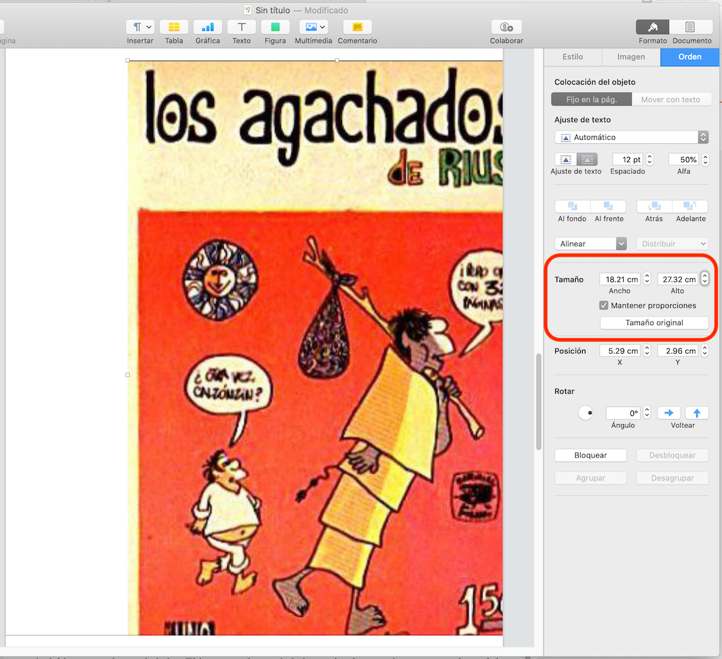
Task: Move object one layer Atrás
Action: coord(654,206)
